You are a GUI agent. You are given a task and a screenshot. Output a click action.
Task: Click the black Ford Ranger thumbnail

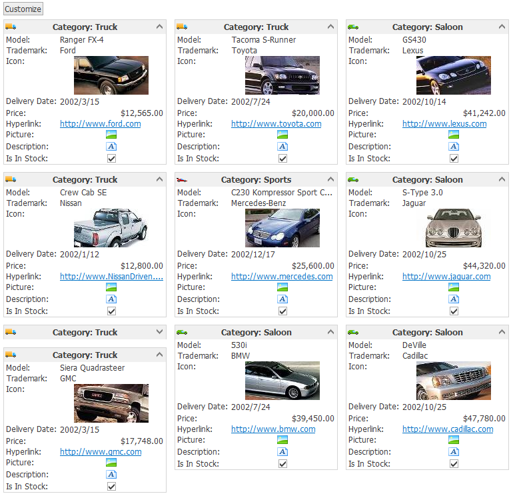point(111,75)
